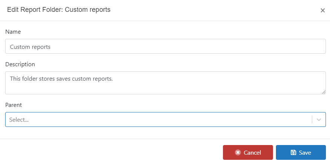Viewport: 330px width, 165px height.
Task: Click the 'Select...' placeholder text
Action: pyautogui.click(x=19, y=119)
